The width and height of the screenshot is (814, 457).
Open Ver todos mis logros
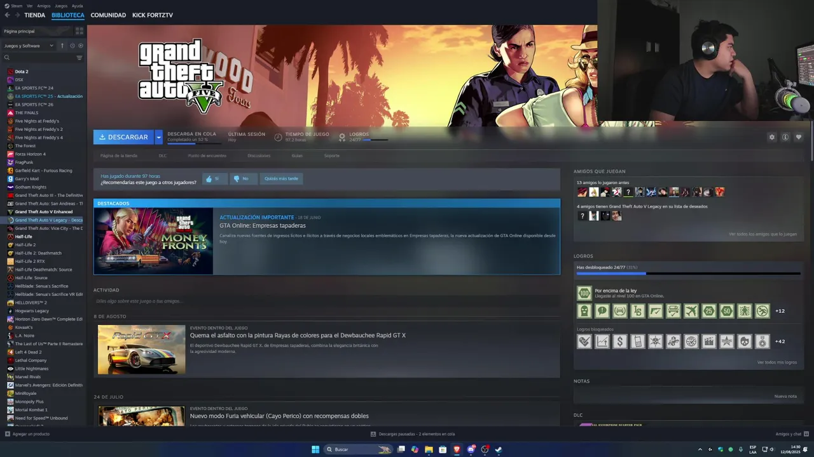pyautogui.click(x=776, y=362)
